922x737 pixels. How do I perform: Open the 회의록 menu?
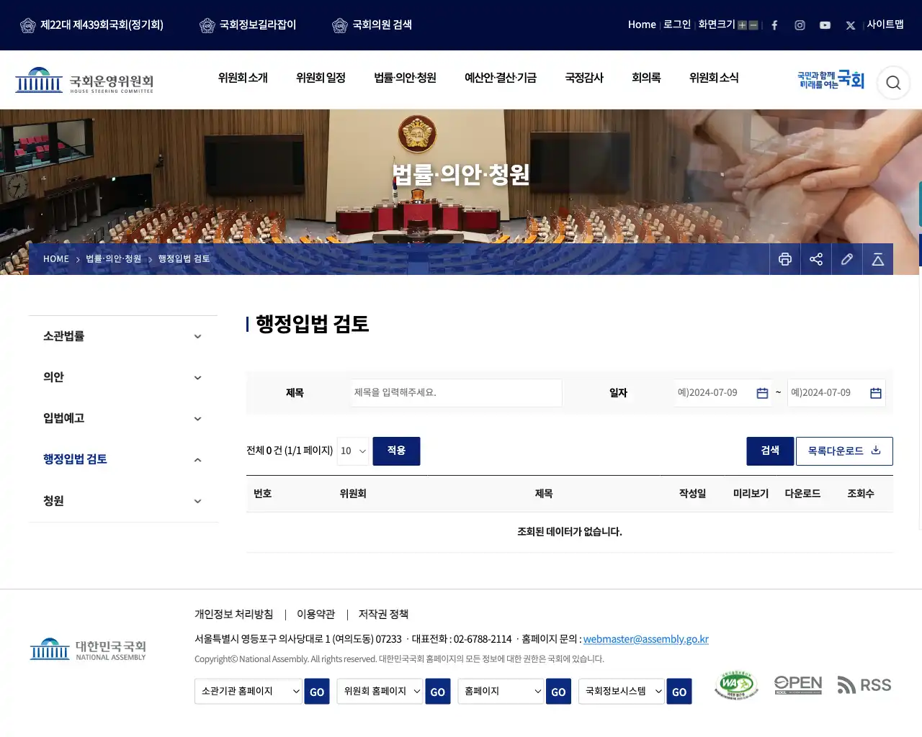pyautogui.click(x=646, y=78)
